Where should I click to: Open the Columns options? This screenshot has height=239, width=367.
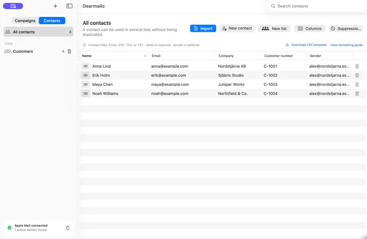click(x=310, y=28)
